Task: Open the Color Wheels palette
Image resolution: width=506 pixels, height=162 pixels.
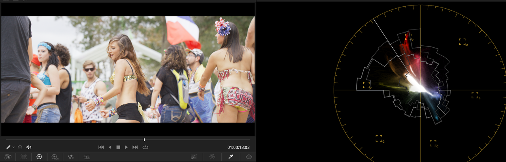Action: [x=39, y=156]
